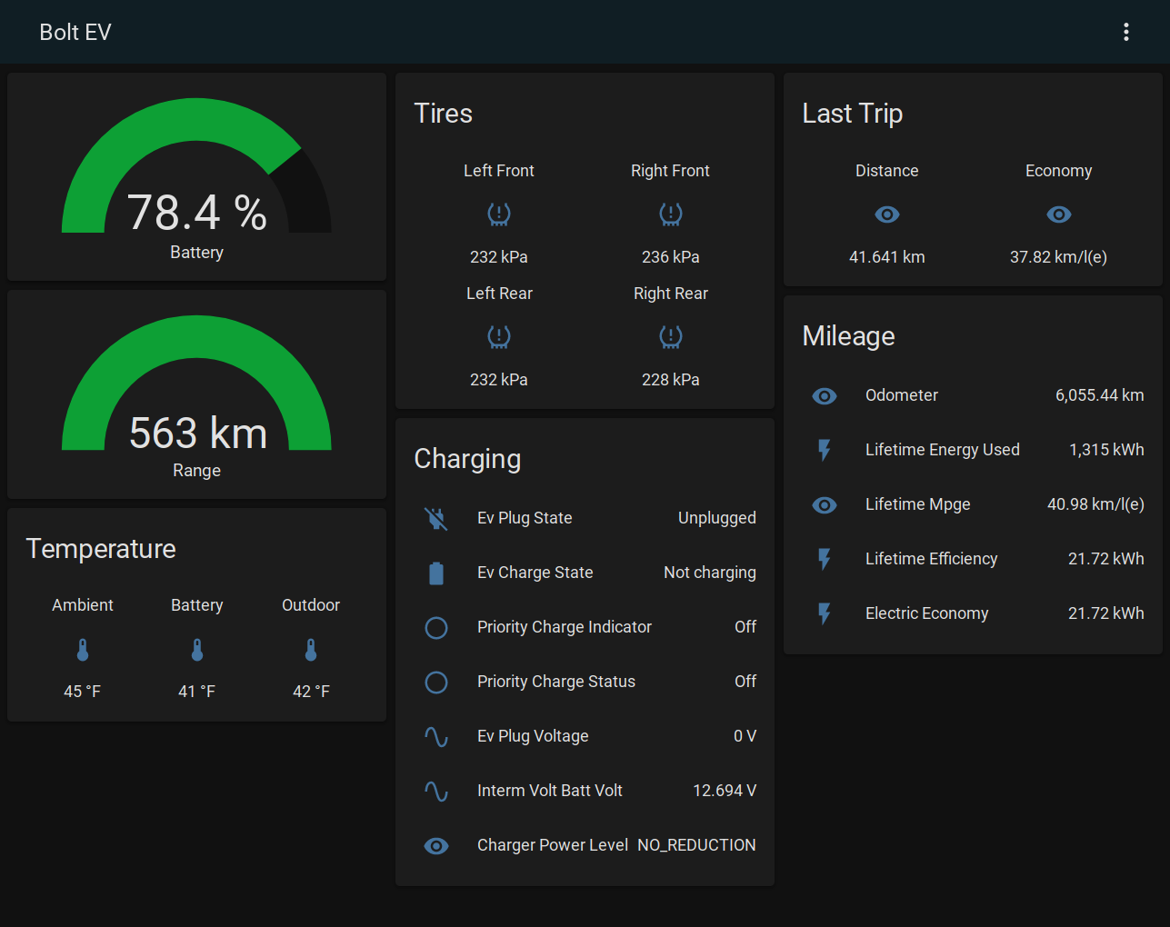Open the Ev Plug State row label

point(525,518)
